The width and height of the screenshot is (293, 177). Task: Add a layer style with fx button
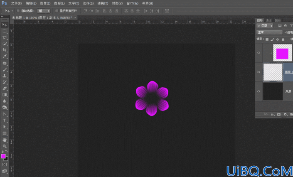[273, 114]
